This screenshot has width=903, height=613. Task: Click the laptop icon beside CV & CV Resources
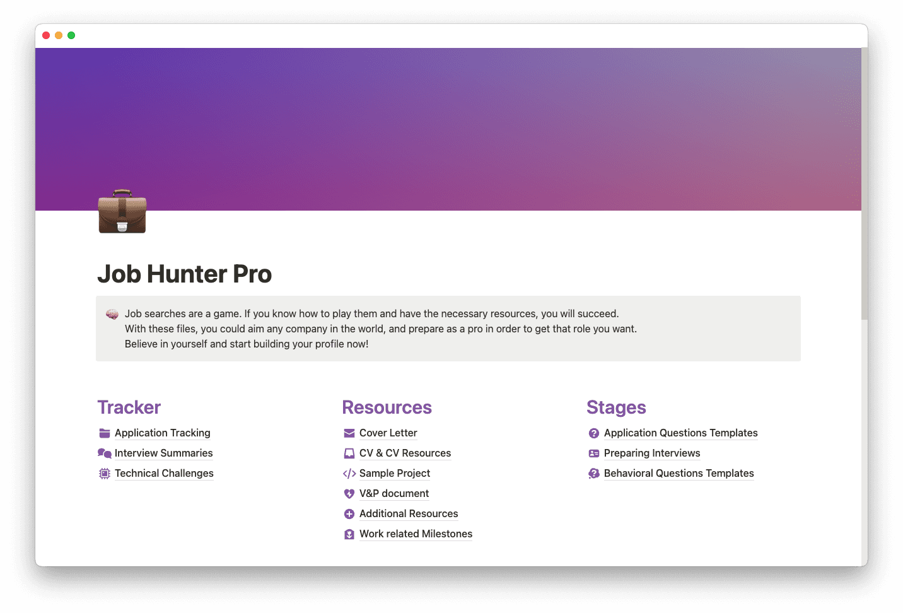(x=349, y=453)
